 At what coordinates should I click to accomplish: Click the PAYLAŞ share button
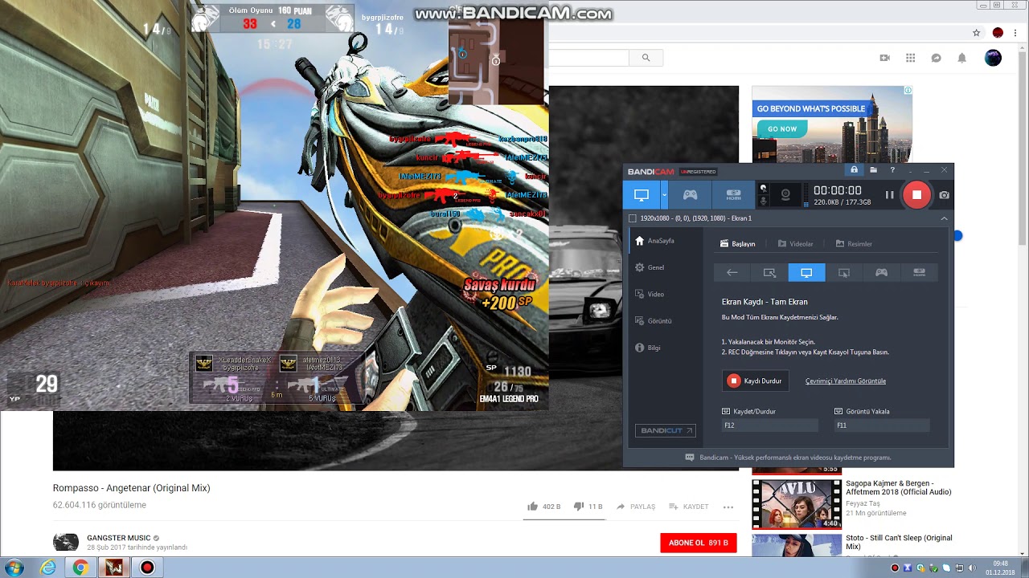coord(636,507)
